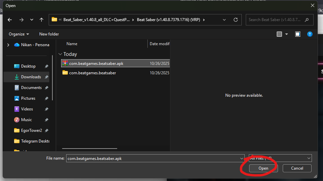Viewport: 323px width, 181px height.
Task: Click the pin icon beside Pictures
Action: click(47, 98)
